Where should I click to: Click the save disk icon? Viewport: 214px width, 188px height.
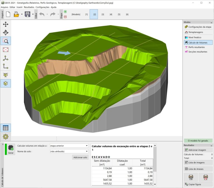coord(27,14)
